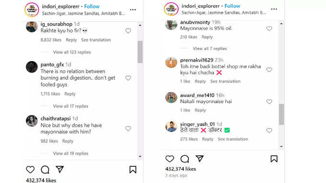Open more options dots in right panel
This screenshot has width=326, height=183.
coord(274,9)
